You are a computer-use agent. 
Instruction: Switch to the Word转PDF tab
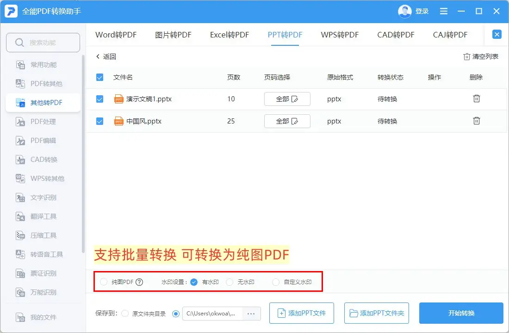[x=116, y=35]
